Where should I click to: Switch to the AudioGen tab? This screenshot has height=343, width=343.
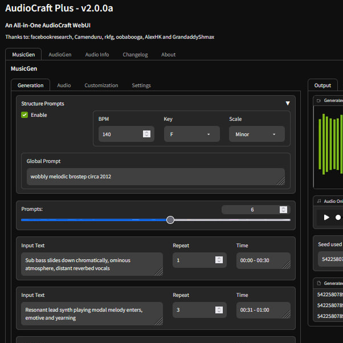60,55
